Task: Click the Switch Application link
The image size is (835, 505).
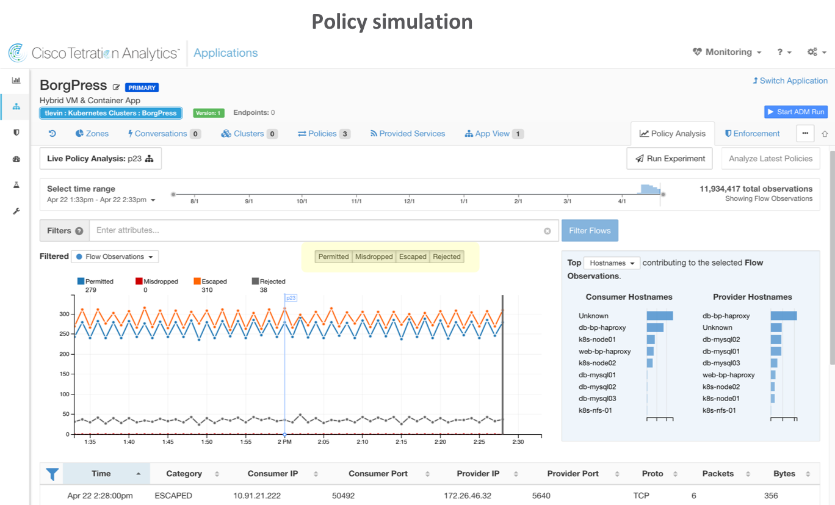Action: pos(790,81)
